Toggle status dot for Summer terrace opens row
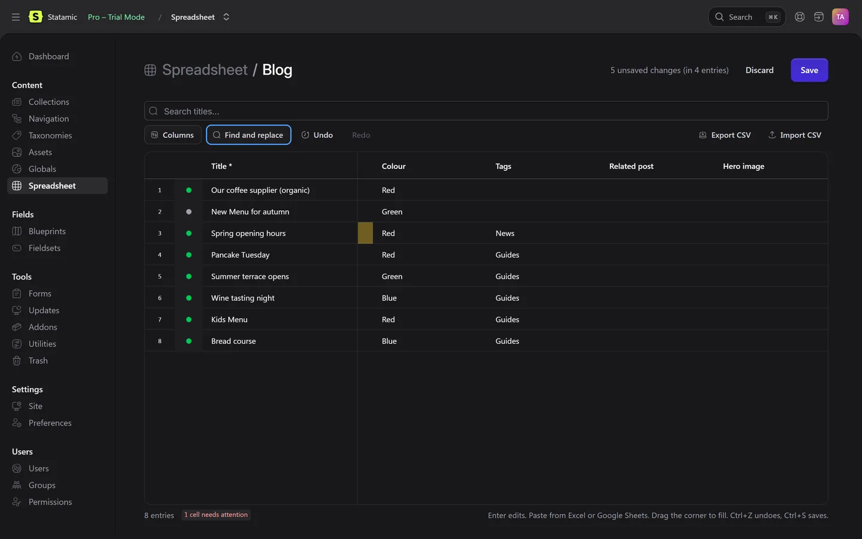 (x=189, y=276)
